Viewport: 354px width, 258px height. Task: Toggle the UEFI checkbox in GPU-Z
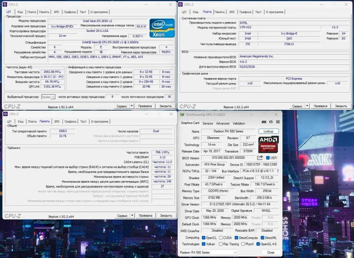tap(268, 158)
